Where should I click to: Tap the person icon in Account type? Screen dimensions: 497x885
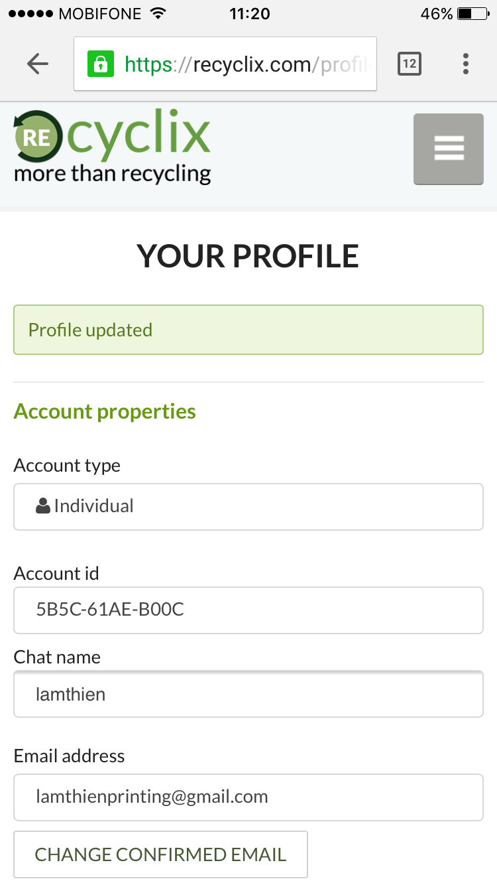tap(43, 507)
